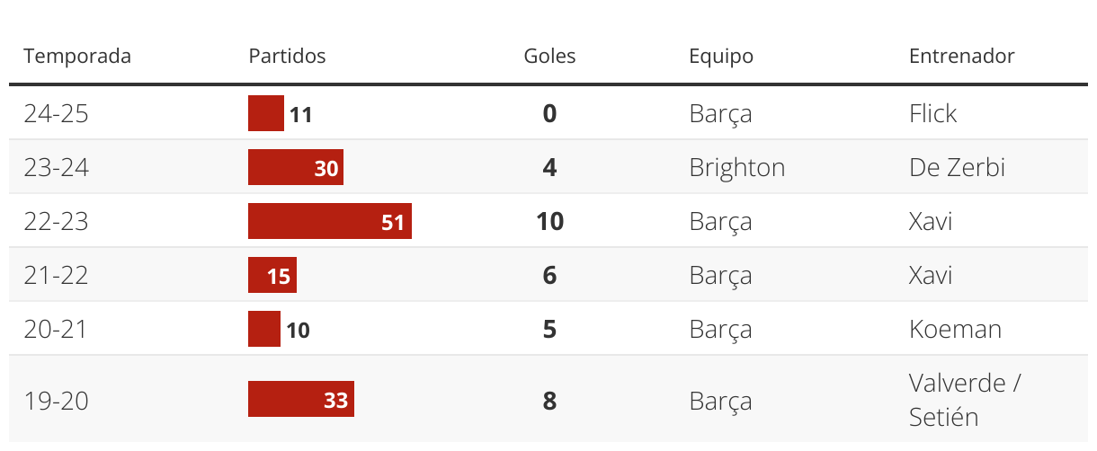Select the Equipo column header
1097x451 pixels.
[x=721, y=57]
